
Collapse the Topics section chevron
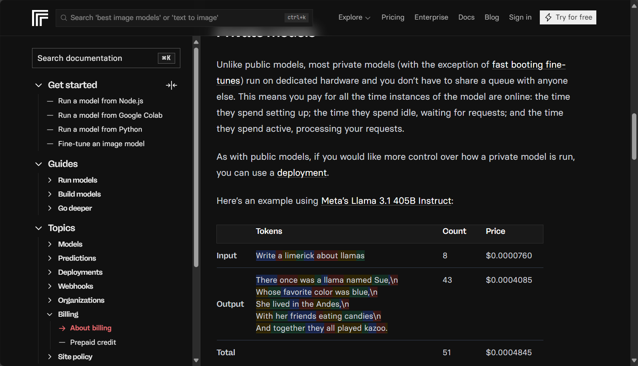[38, 228]
